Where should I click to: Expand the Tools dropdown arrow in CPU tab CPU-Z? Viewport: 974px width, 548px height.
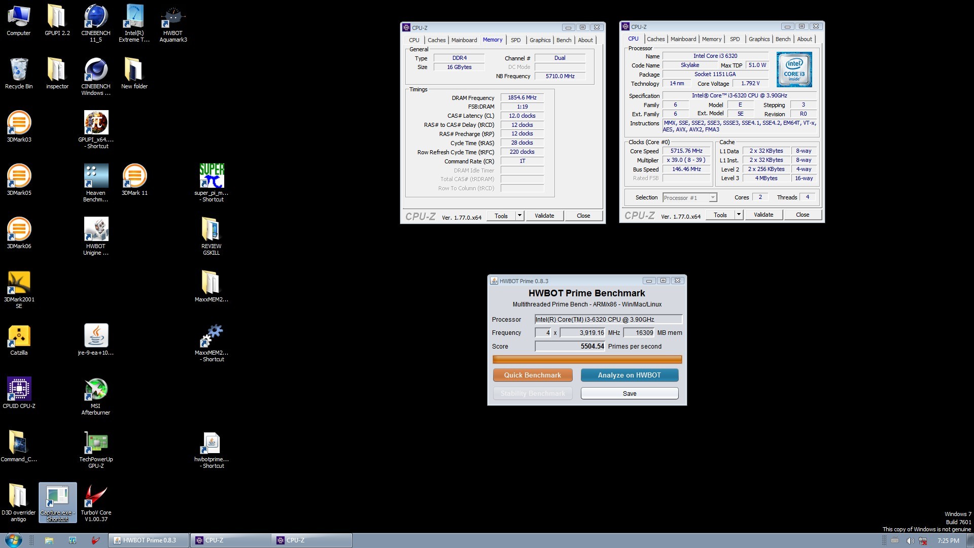pos(739,215)
